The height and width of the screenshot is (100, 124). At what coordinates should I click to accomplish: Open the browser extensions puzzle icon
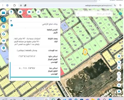click(x=14, y=5)
